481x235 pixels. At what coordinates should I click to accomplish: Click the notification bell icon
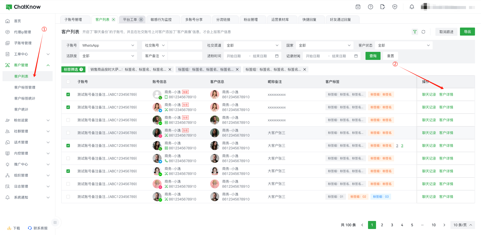click(412, 7)
